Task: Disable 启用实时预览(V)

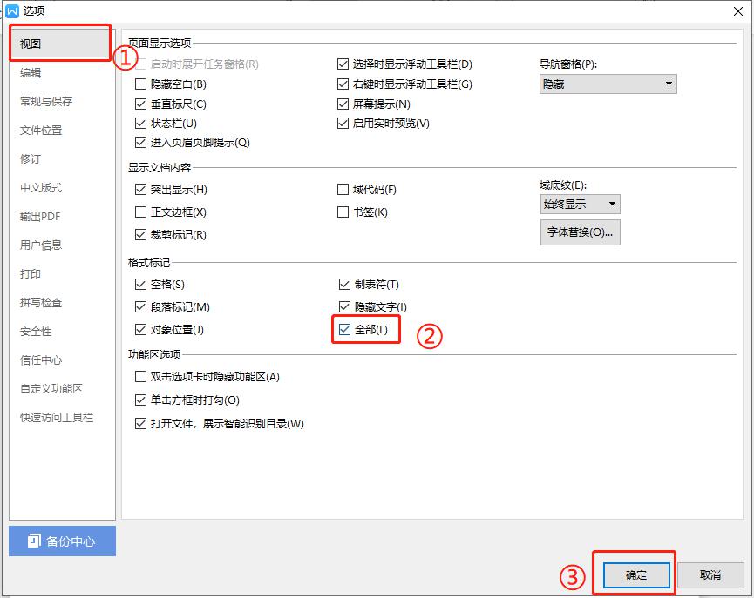Action: tap(343, 124)
